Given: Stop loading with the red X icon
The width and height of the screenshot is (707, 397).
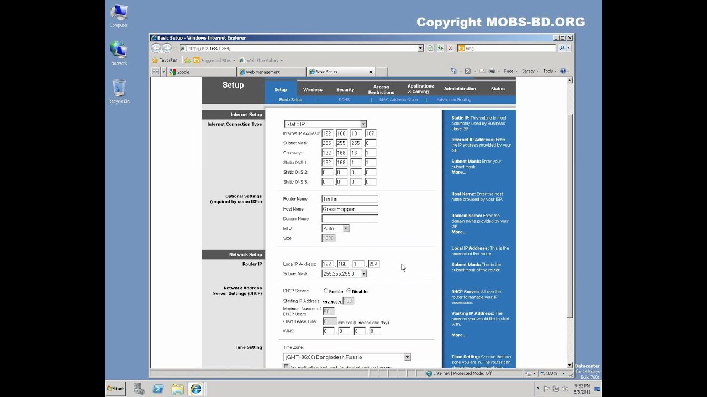Looking at the screenshot, I should click(x=450, y=49).
